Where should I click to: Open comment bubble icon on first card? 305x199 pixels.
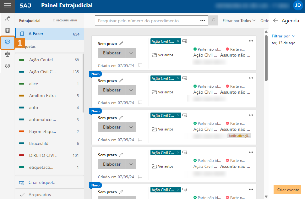click(140, 65)
